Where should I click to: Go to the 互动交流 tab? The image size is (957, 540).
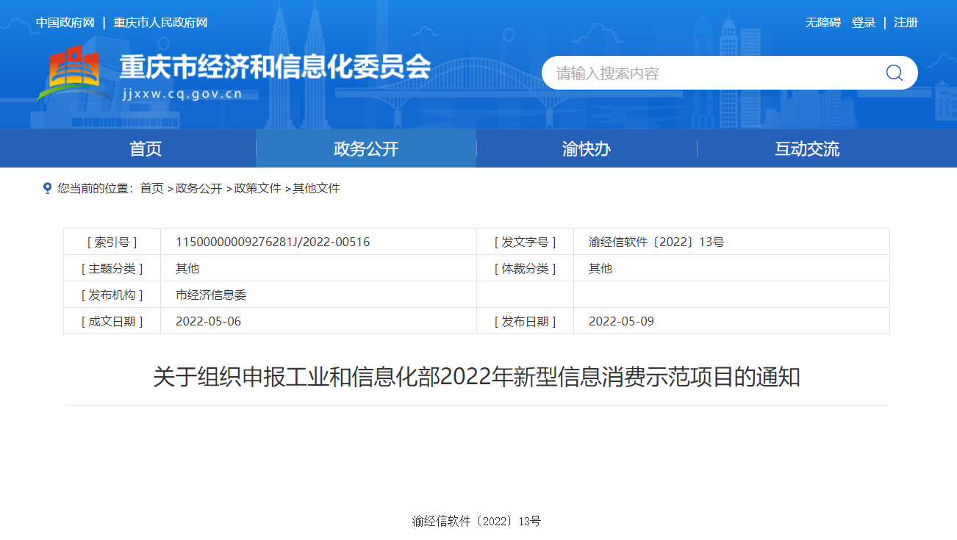click(x=806, y=149)
